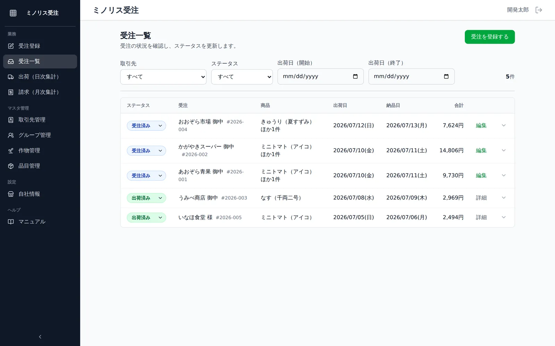Change status of いなほ食堂 order
This screenshot has height=346, width=555.
(146, 218)
